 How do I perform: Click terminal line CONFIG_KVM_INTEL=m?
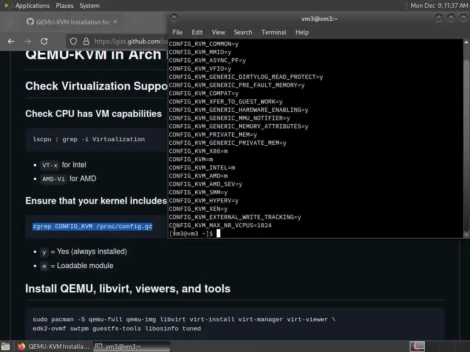[x=202, y=168]
